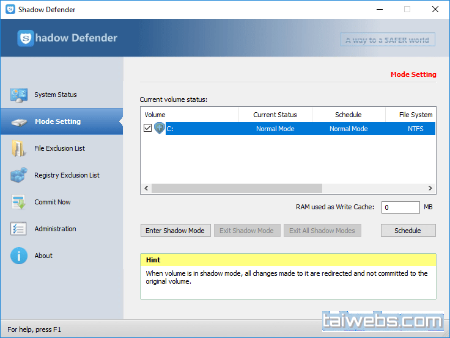Open the File Exclusion List page
The width and height of the screenshot is (450, 338).
pyautogui.click(x=59, y=148)
